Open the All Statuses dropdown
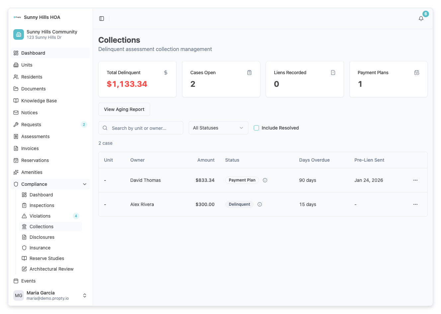 click(218, 128)
